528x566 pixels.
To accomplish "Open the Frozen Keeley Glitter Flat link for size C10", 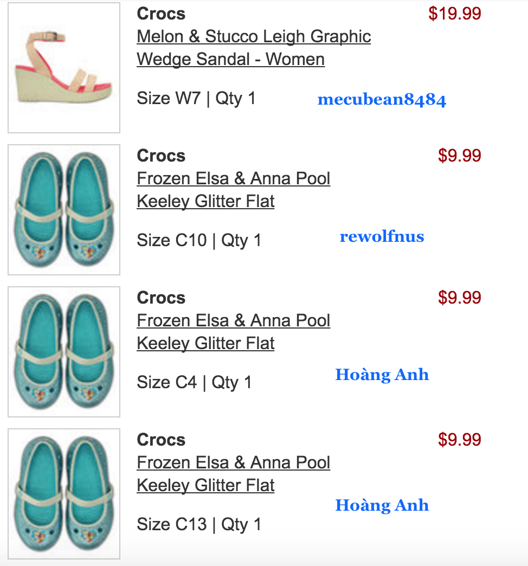I will [x=234, y=190].
